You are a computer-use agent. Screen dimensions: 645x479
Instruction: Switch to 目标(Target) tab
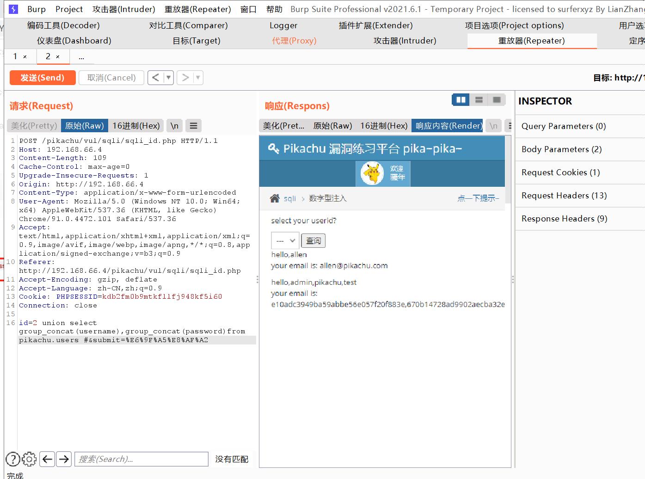[x=197, y=41]
